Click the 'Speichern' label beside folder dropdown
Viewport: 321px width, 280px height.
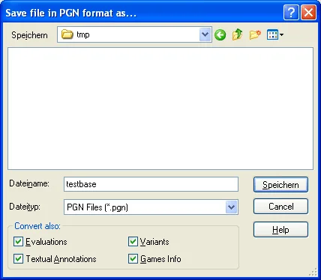coord(29,35)
